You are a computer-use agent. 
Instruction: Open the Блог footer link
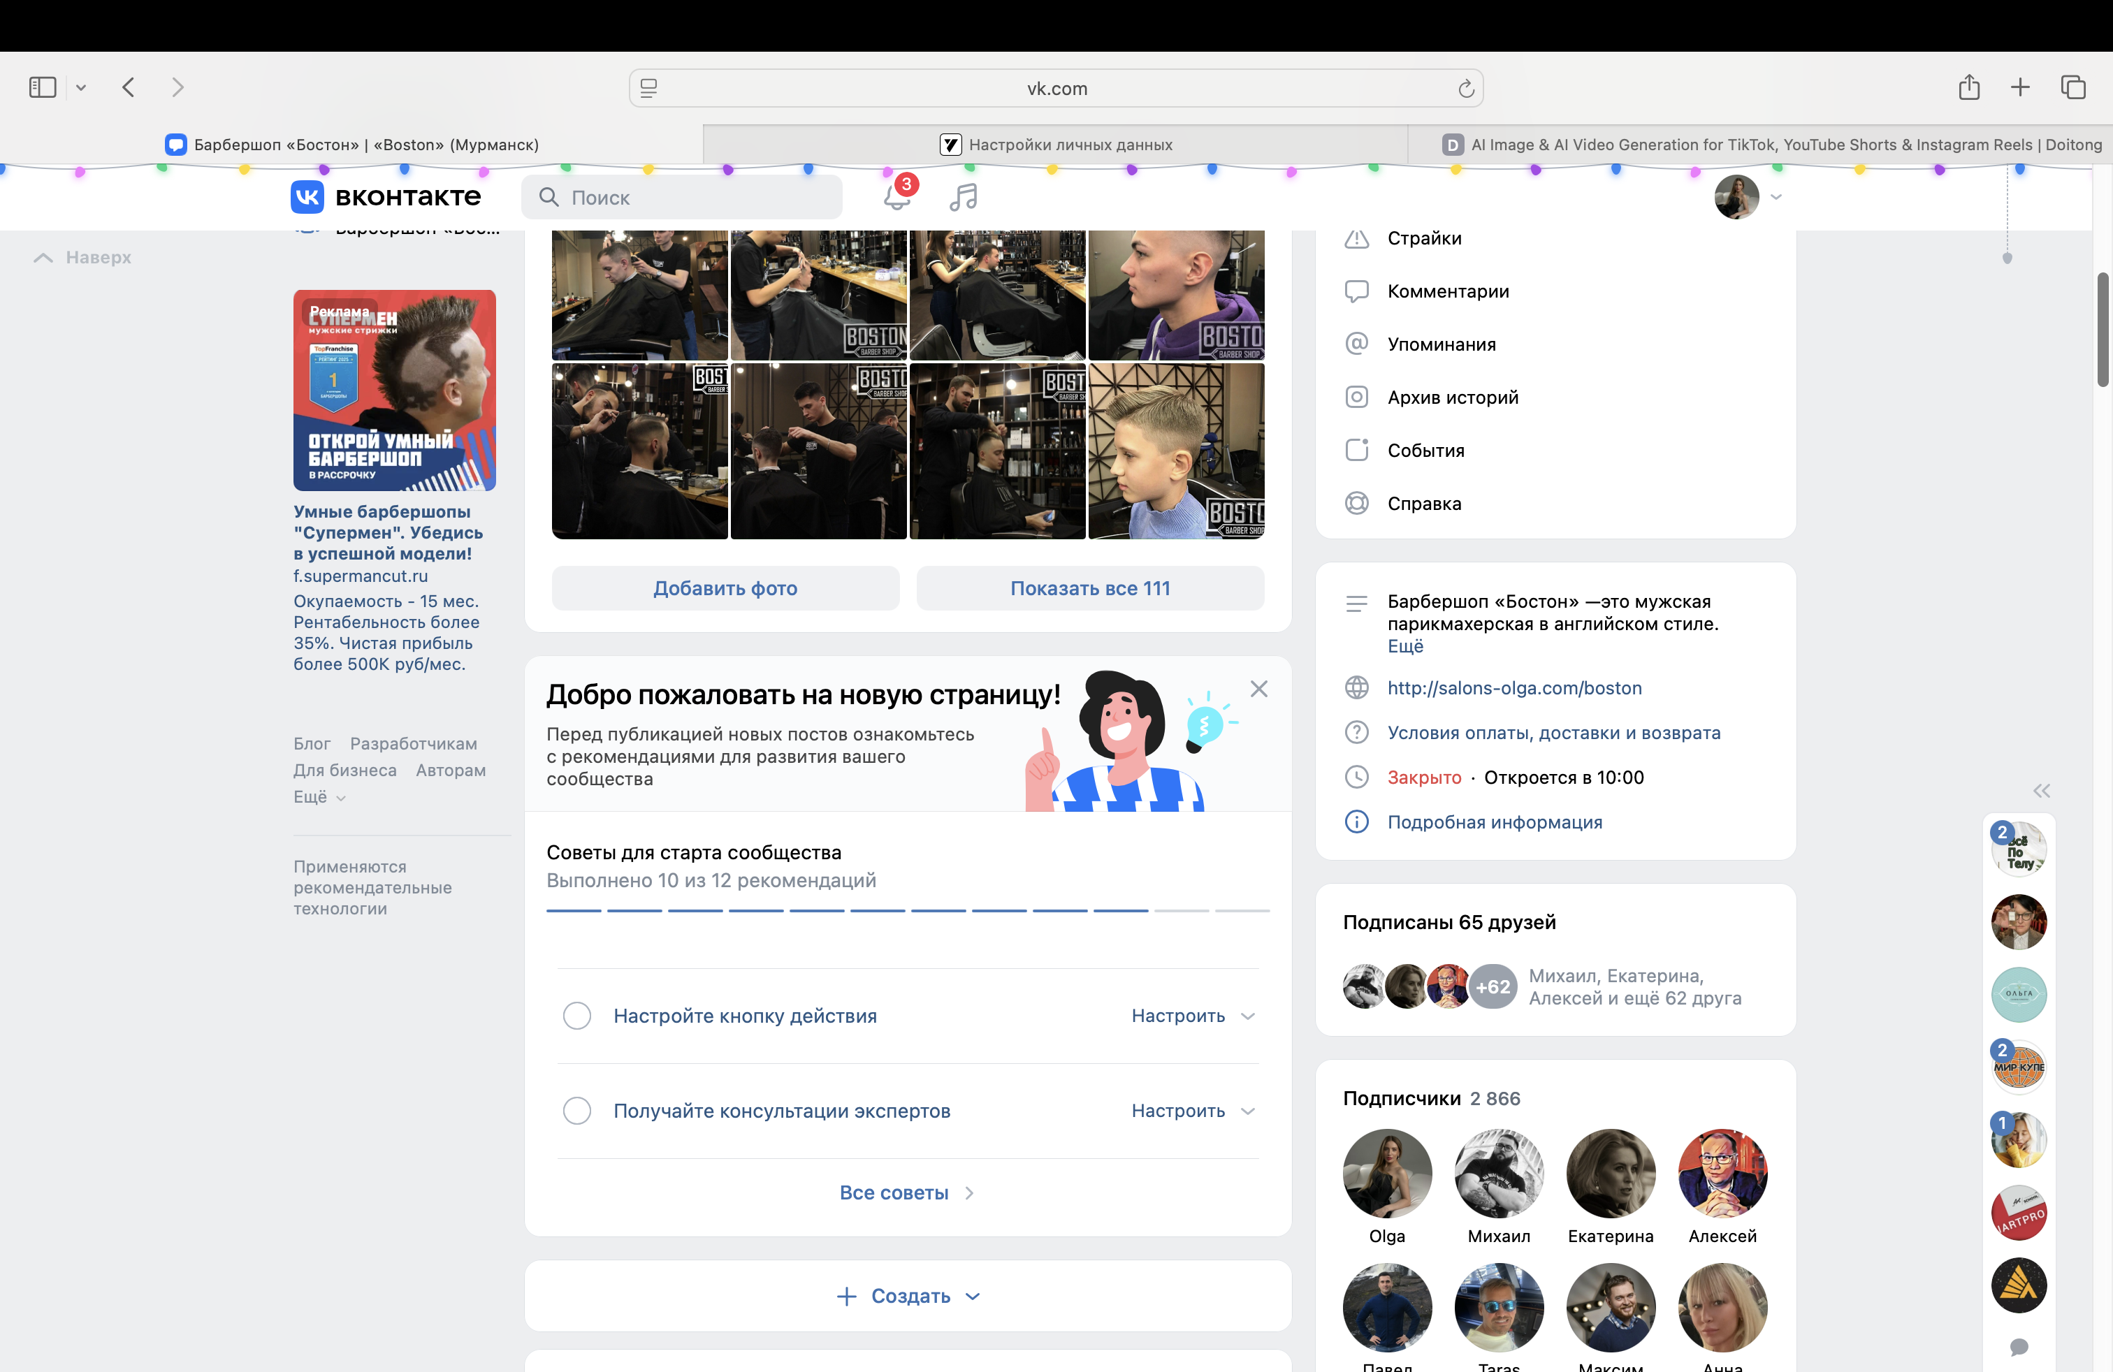click(x=312, y=744)
